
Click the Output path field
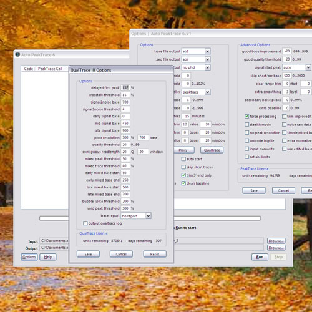click(x=152, y=248)
